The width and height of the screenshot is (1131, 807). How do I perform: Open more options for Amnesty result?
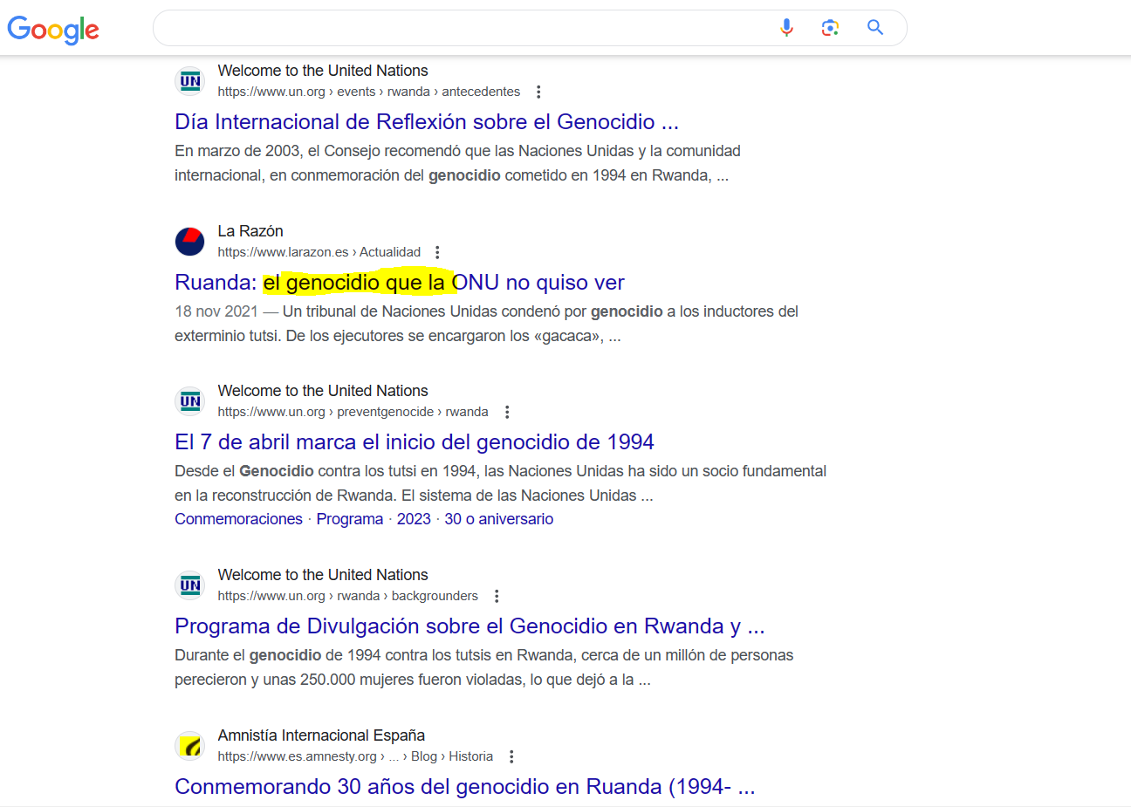[511, 756]
